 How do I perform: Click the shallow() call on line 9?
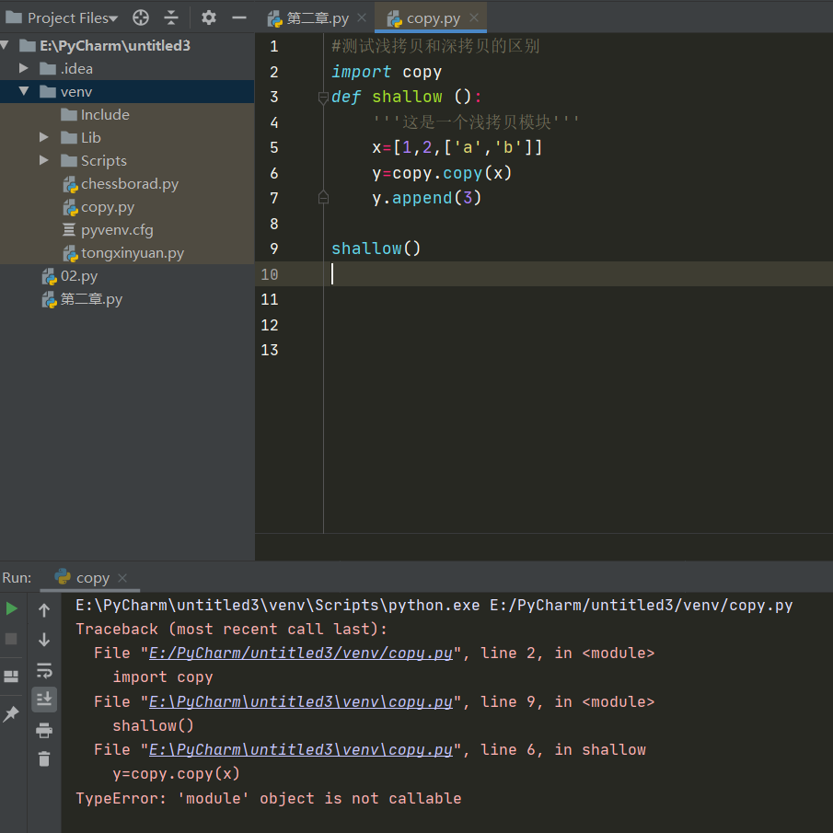(x=376, y=249)
